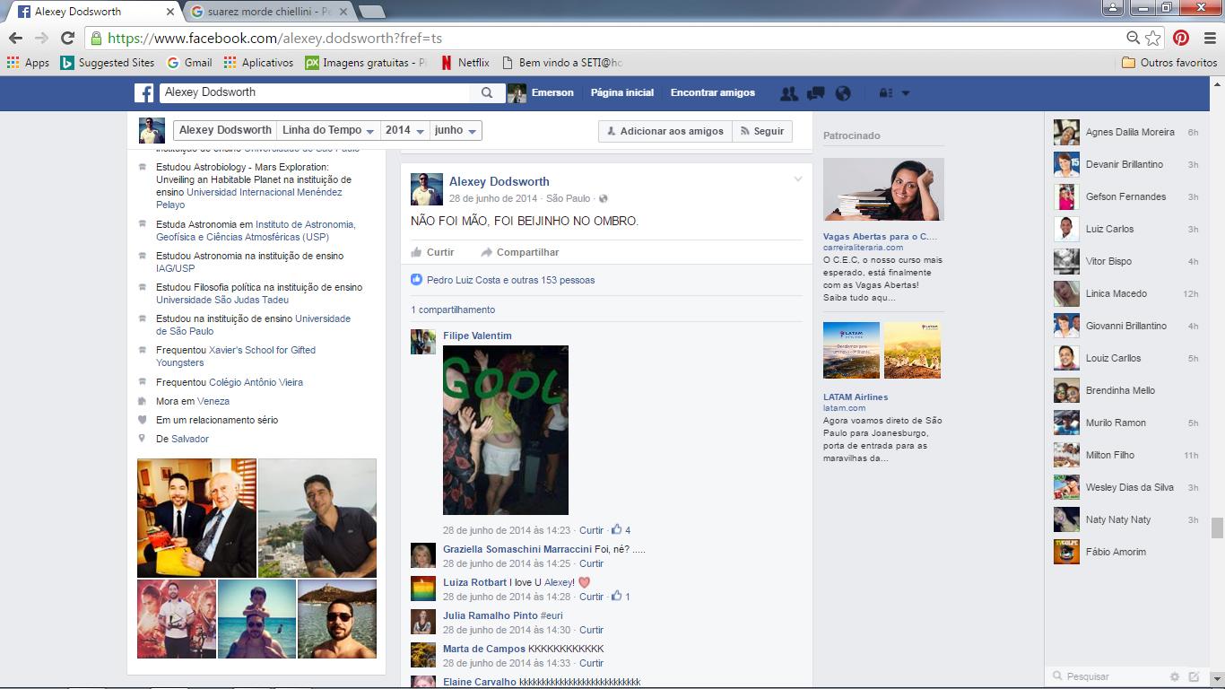Focus the browser address bar
1225x689 pixels.
(605, 39)
